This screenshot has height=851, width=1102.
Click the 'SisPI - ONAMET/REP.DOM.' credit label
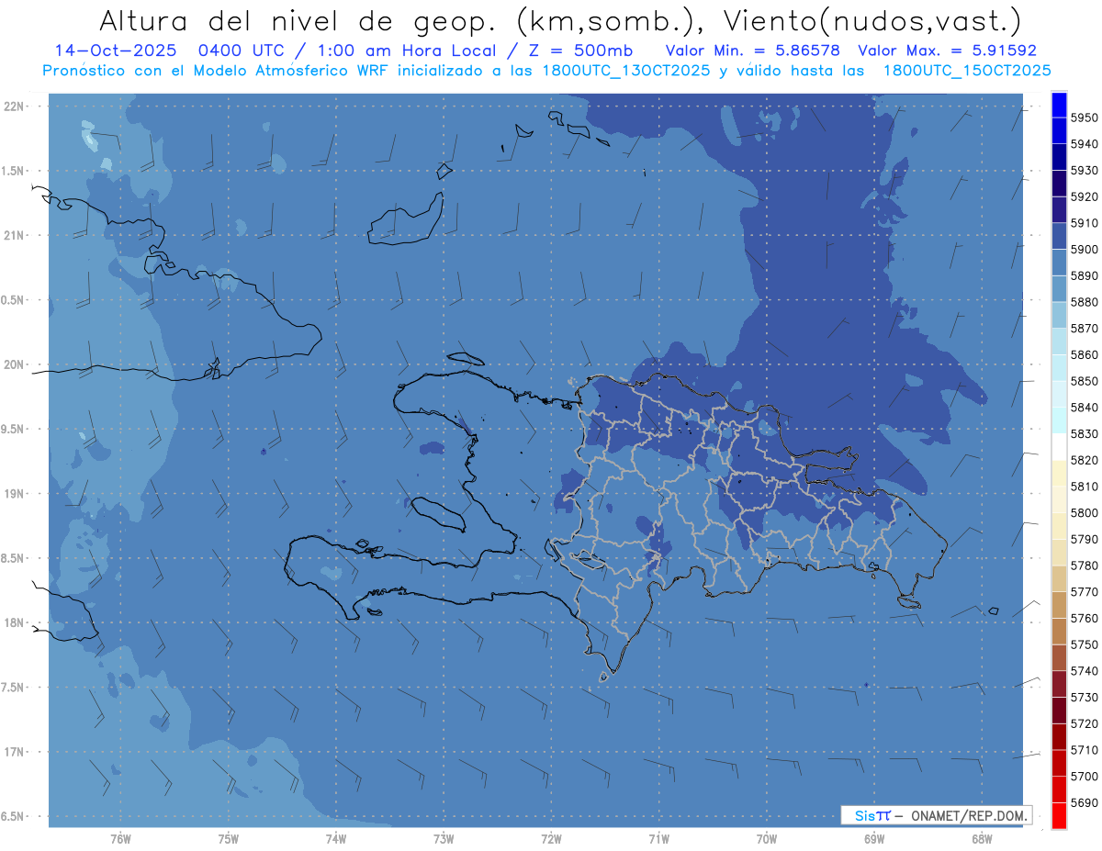click(937, 815)
